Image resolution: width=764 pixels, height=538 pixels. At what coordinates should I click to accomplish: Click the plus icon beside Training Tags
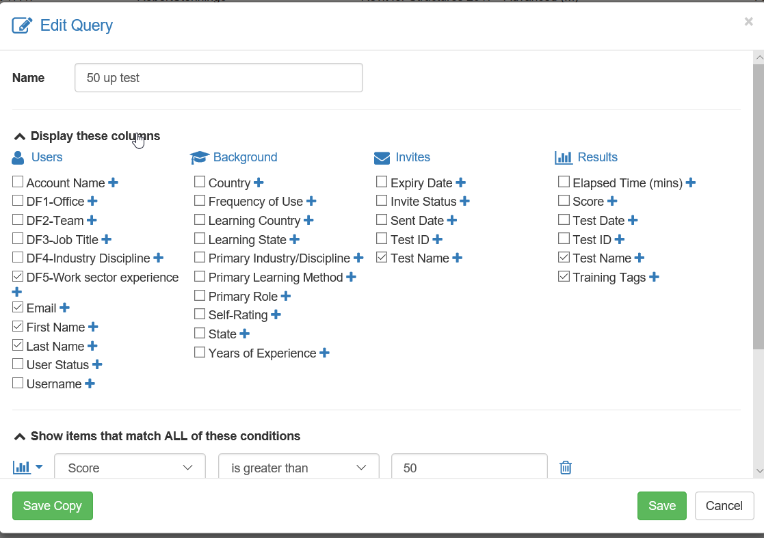pyautogui.click(x=654, y=277)
